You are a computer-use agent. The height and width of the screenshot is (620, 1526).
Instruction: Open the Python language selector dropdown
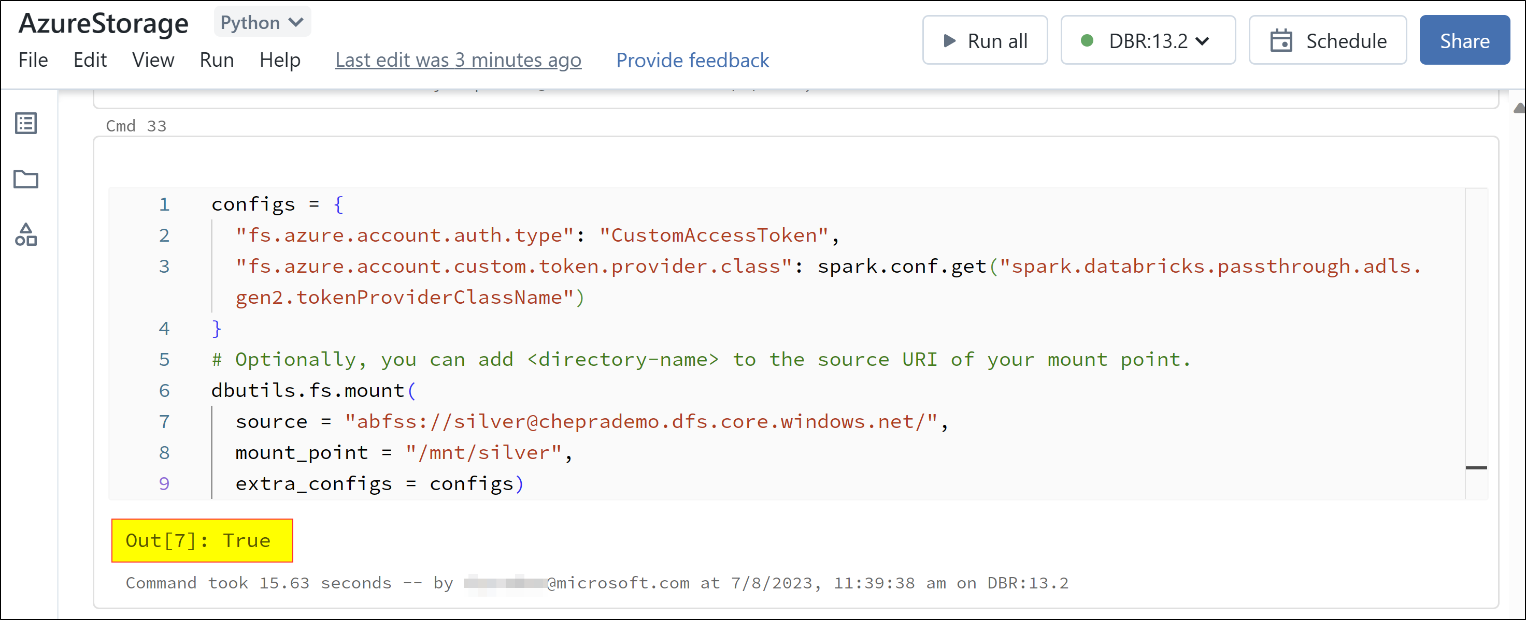tap(261, 22)
